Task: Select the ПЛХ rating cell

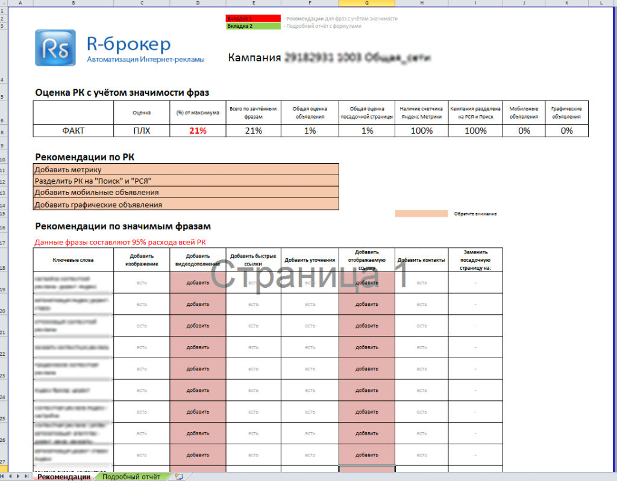Action: [142, 131]
